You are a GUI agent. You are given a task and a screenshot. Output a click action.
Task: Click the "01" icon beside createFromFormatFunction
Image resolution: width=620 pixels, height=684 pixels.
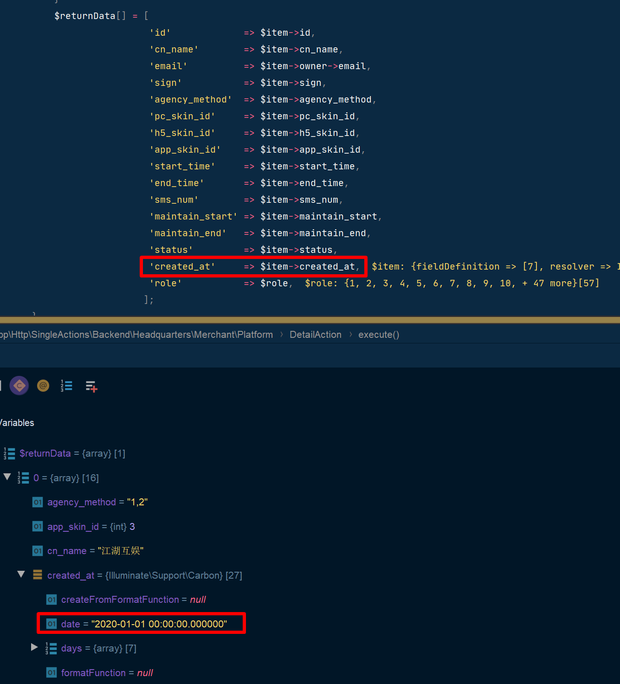[51, 600]
